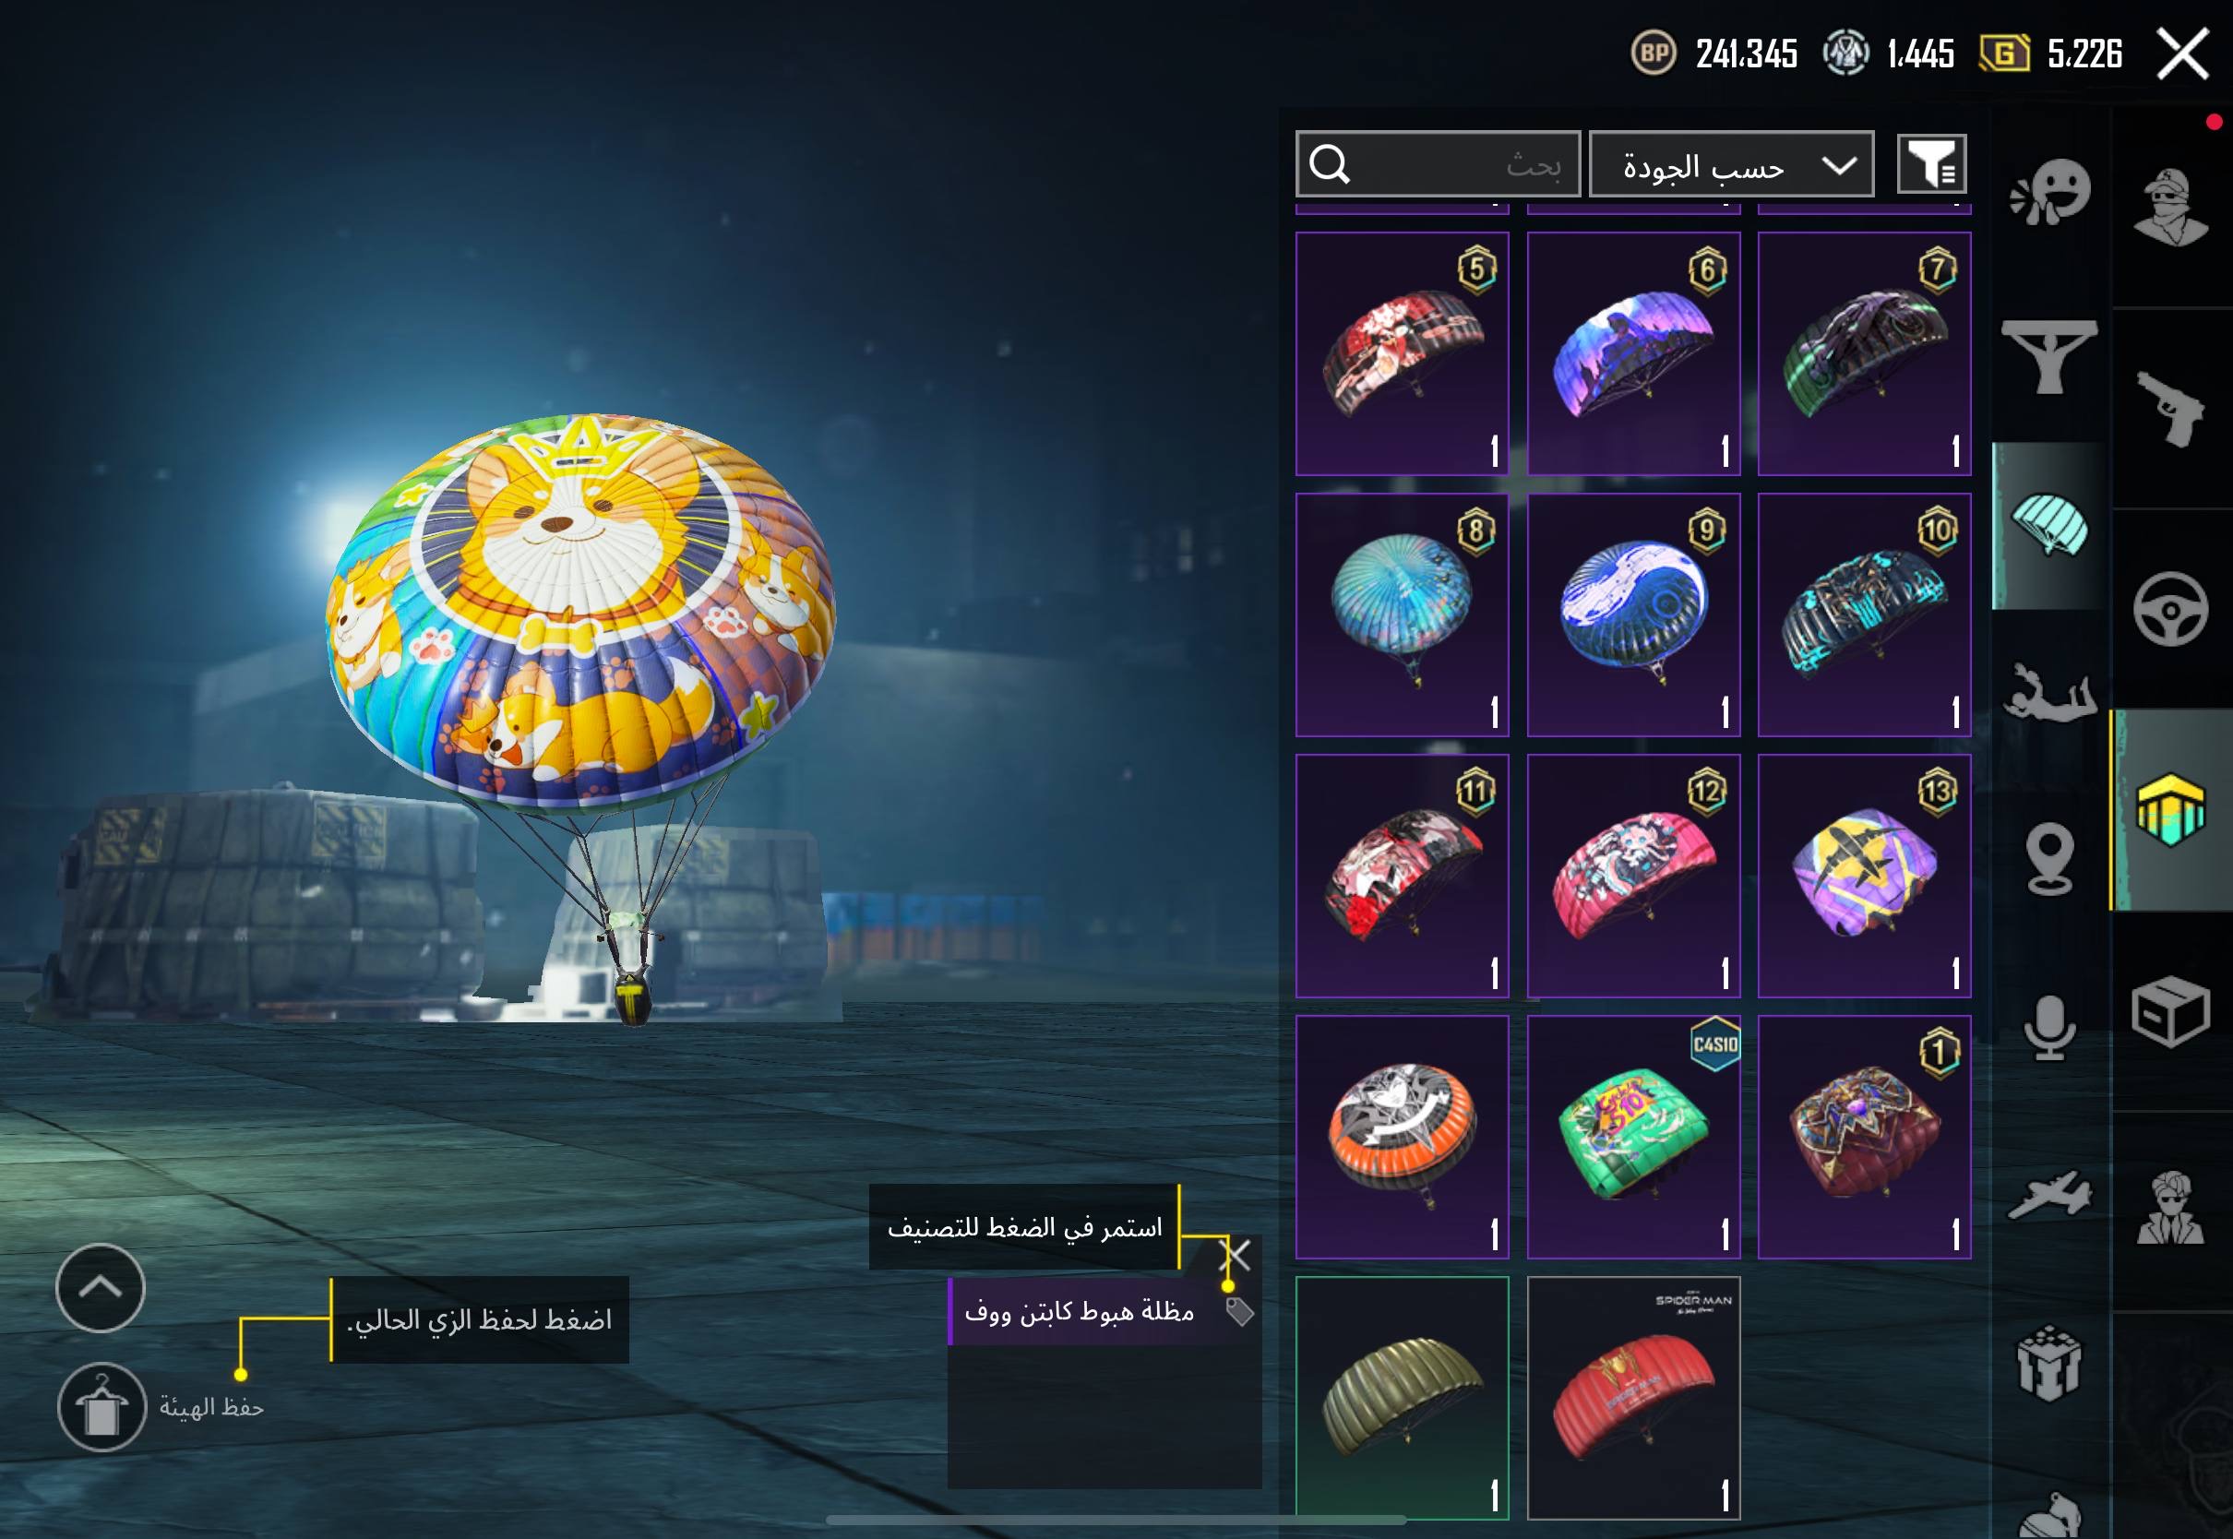Dismiss the sorting tooltip with X
2233x1539 pixels.
(1236, 1256)
